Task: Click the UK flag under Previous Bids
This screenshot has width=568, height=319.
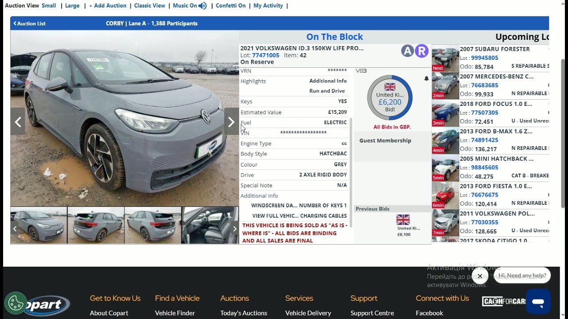Action: click(403, 220)
